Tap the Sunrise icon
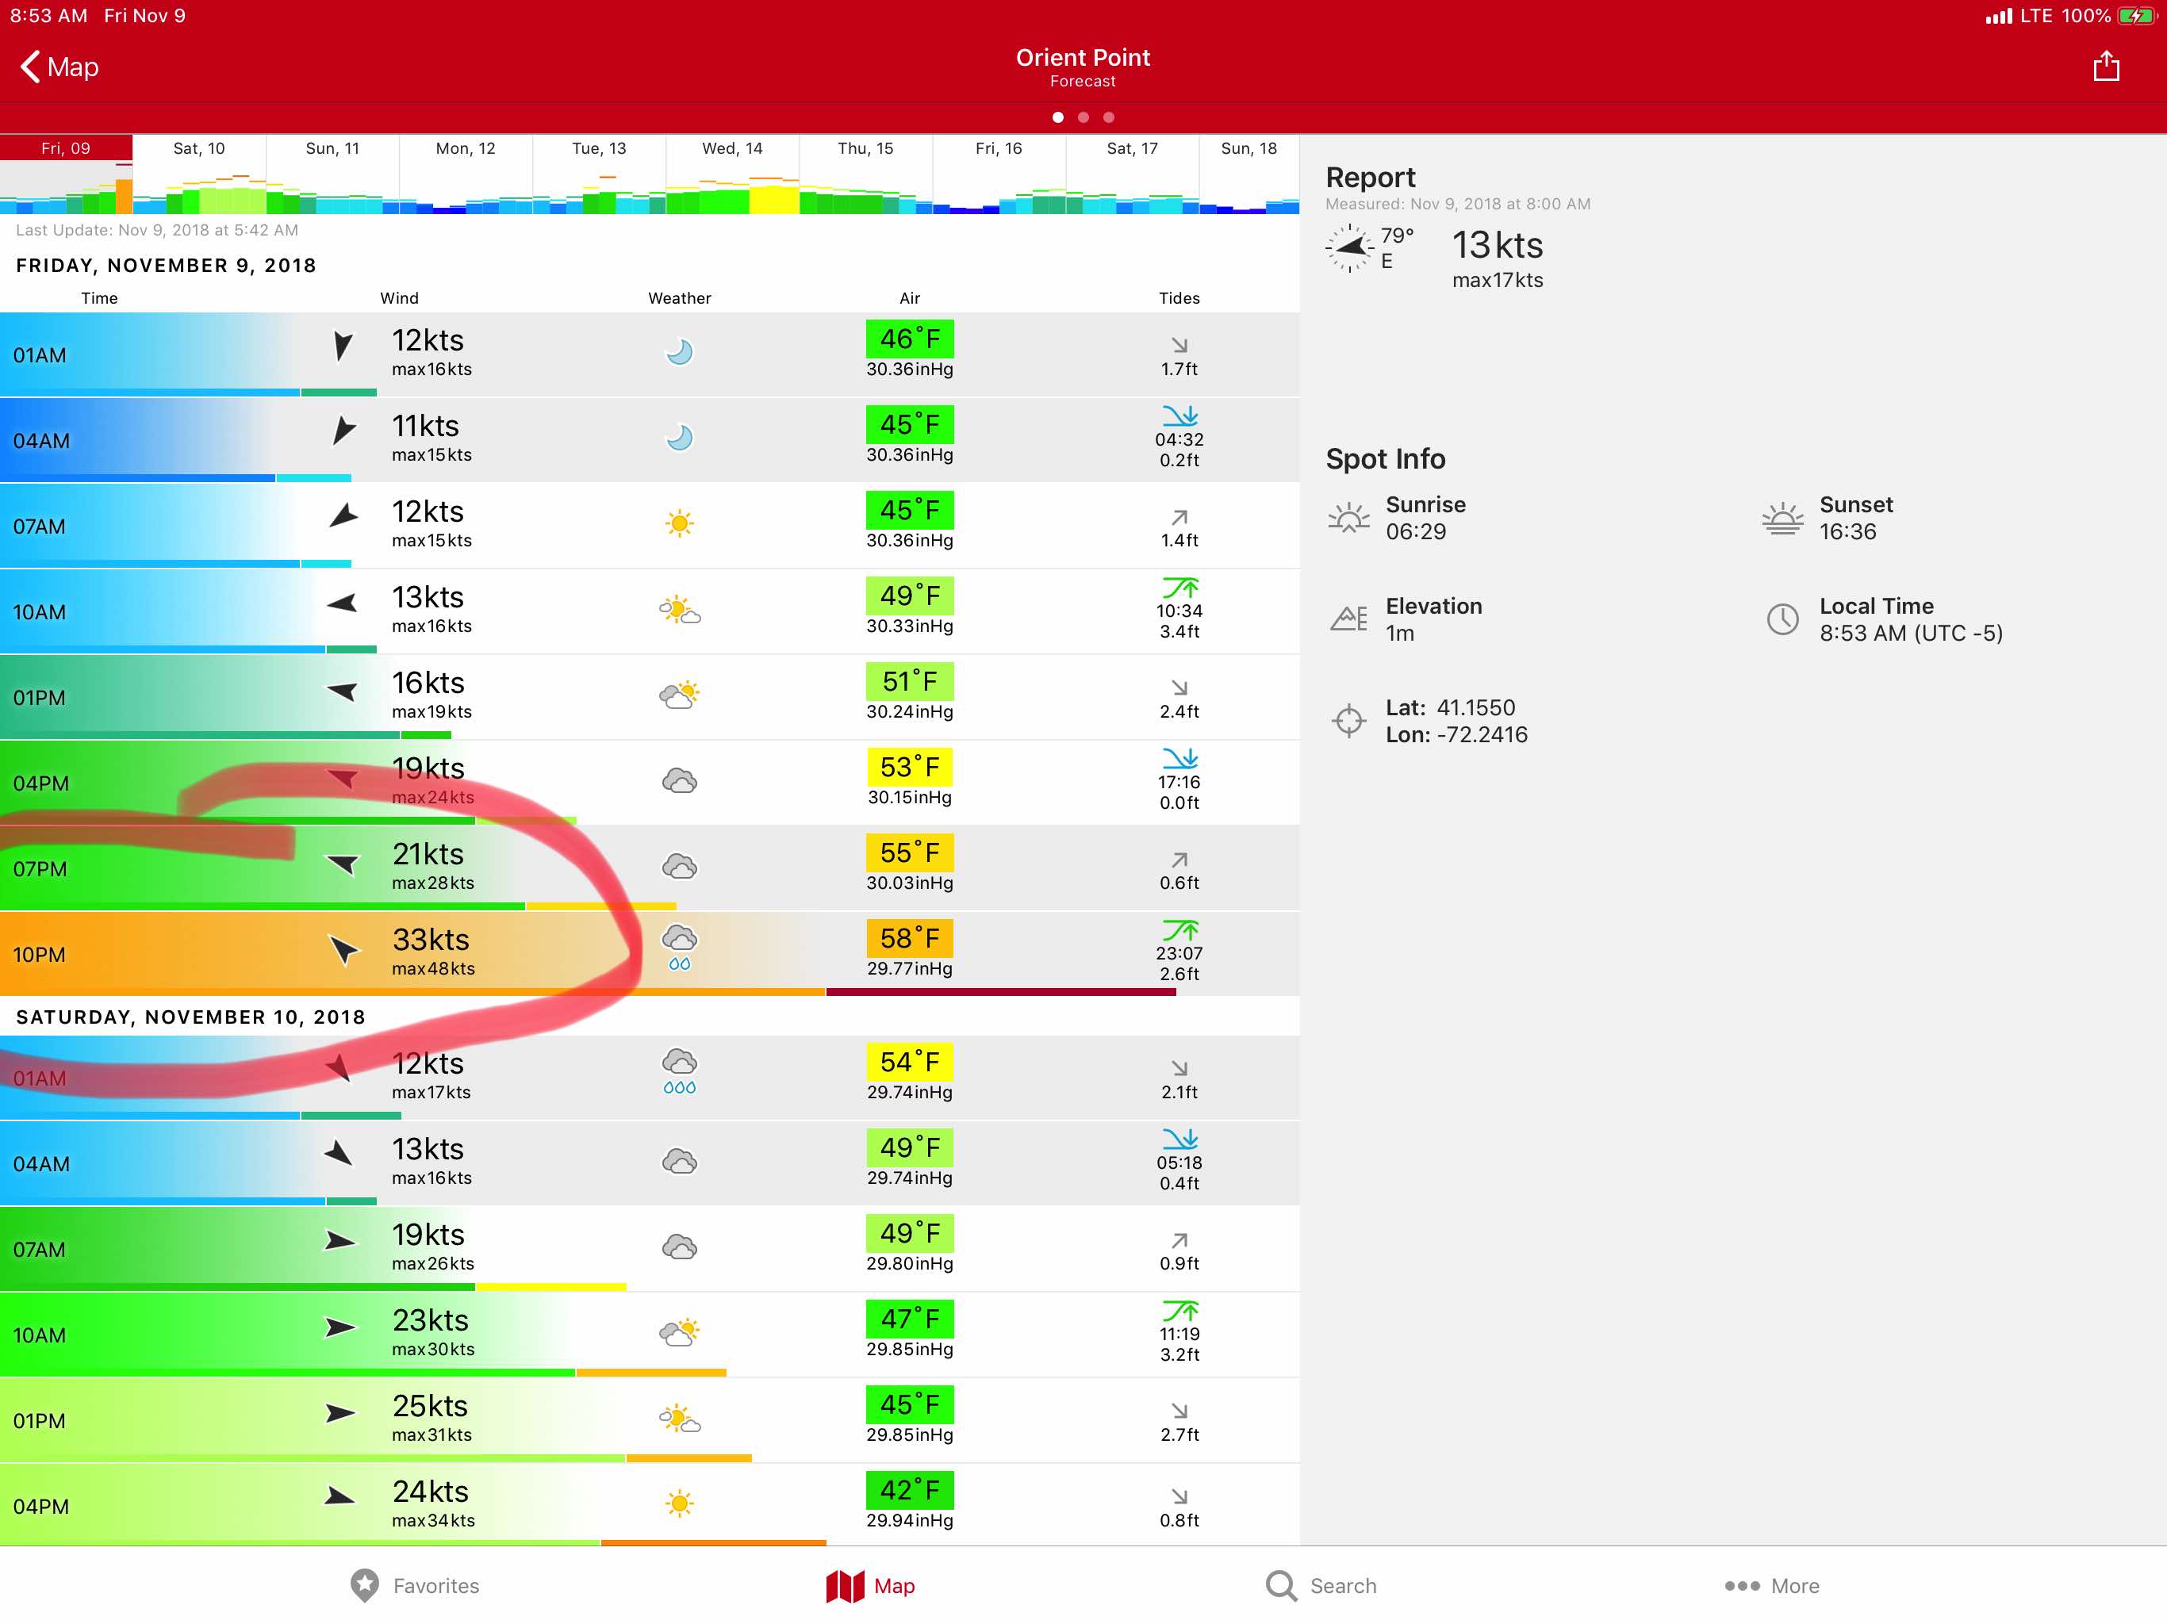 (1349, 517)
